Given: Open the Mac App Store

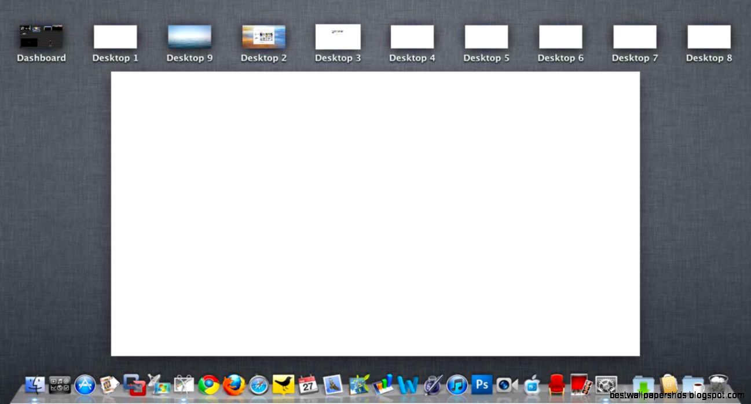Looking at the screenshot, I should pos(85,383).
